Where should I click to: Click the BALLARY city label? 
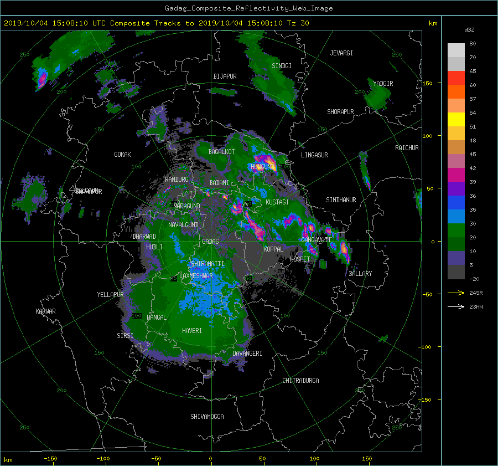[x=360, y=274]
